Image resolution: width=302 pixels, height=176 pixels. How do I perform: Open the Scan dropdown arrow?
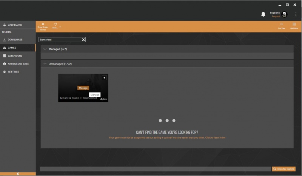point(60,27)
